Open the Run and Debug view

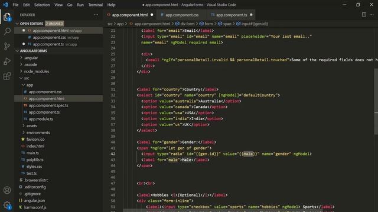click(x=7, y=61)
